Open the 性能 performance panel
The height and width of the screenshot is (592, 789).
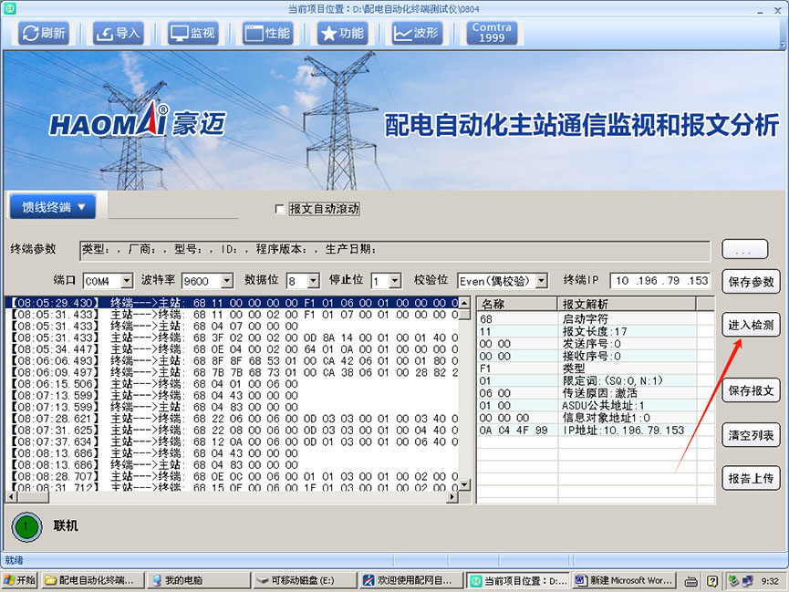click(x=267, y=34)
